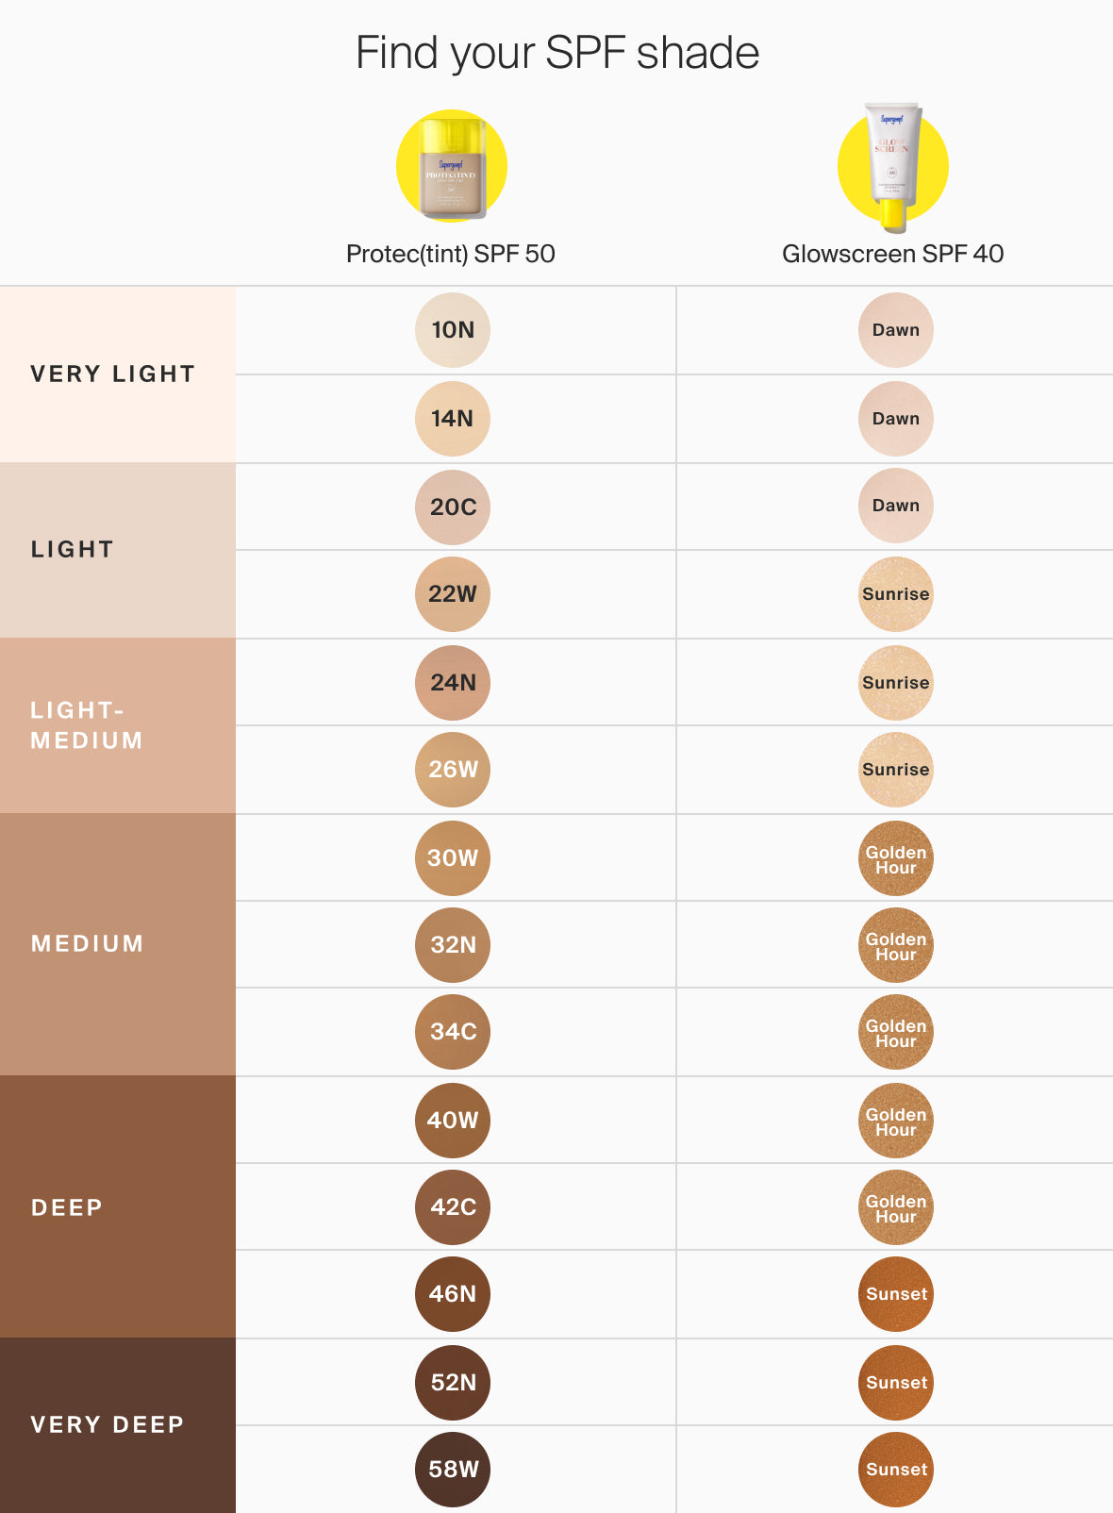Pick the 42C shade circle
1113x1513 pixels.
click(453, 1207)
